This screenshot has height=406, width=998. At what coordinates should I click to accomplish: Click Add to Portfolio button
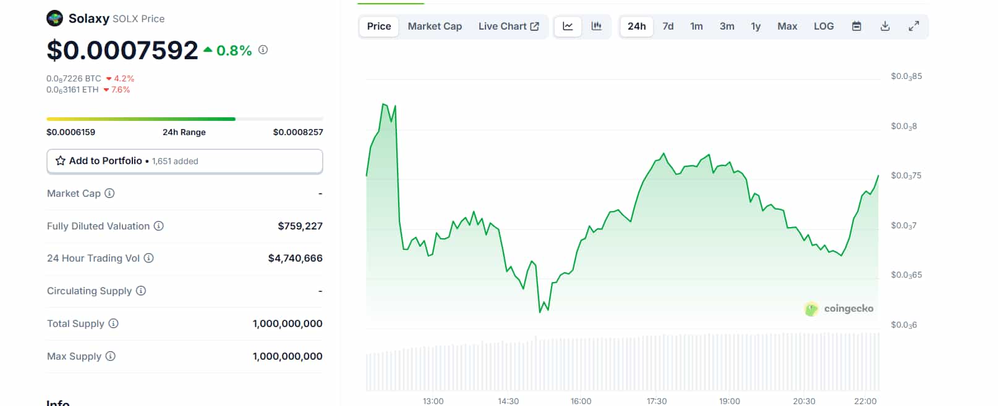185,161
